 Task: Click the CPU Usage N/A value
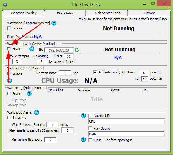(x=91, y=80)
